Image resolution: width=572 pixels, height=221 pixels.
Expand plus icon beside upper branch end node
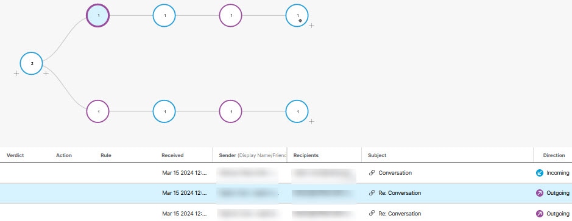coord(311,26)
